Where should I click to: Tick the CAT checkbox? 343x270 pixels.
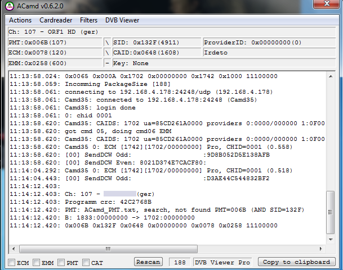click(x=86, y=262)
